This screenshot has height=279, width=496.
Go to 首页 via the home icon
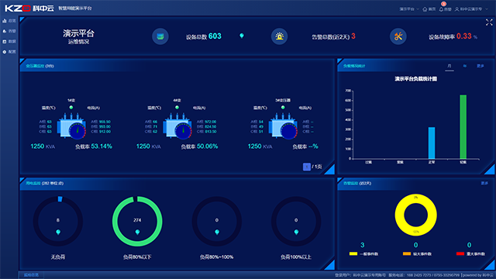pos(425,9)
